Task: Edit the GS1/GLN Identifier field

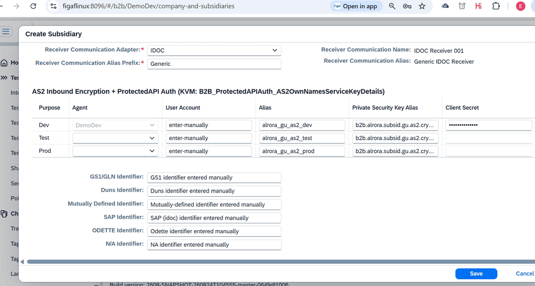Action: pos(214,177)
